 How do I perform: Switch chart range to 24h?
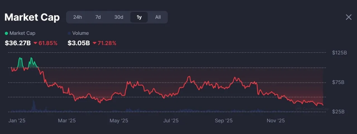coord(78,17)
